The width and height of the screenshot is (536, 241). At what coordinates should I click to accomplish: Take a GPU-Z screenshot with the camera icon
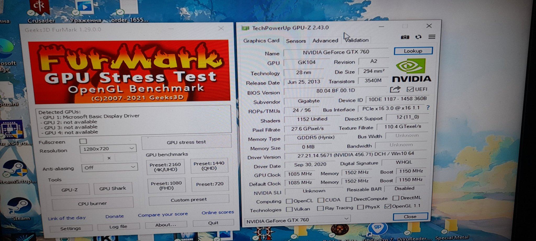click(405, 37)
